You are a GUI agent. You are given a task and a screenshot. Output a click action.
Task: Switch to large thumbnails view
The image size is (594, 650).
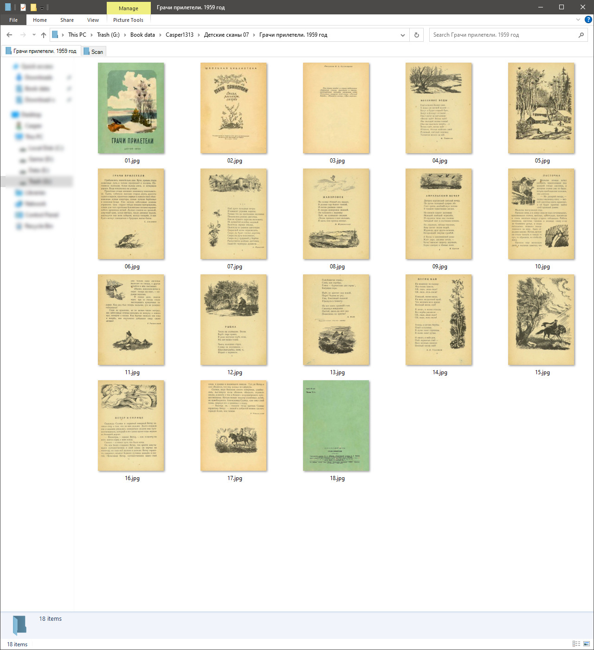(x=587, y=644)
